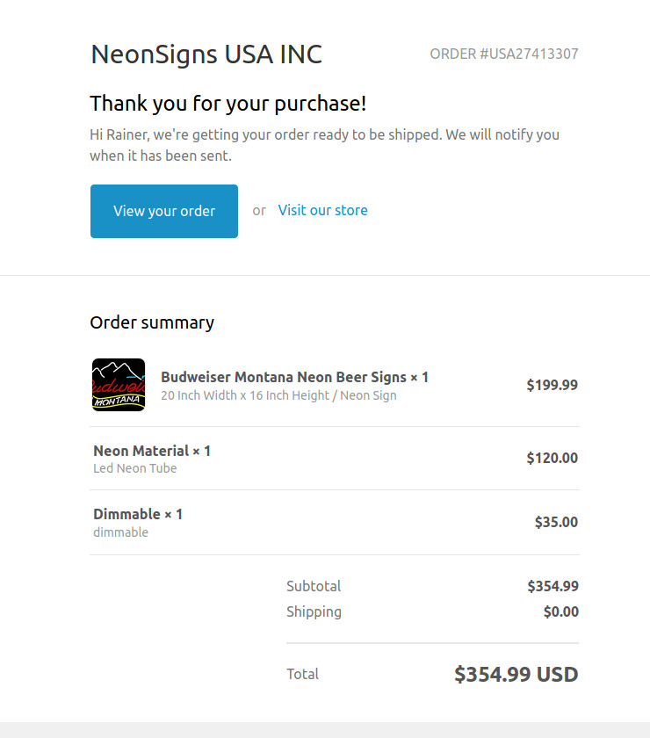This screenshot has width=650, height=738.
Task: Click the $354.99 subtotal amount
Action: (552, 586)
